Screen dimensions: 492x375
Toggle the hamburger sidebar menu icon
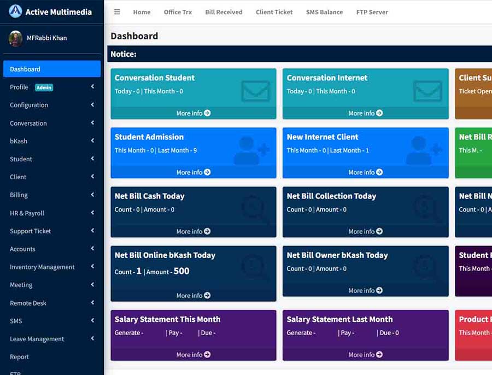[x=117, y=12]
